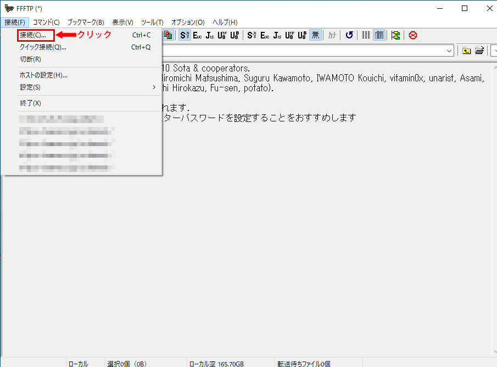Go up to the local parent folder
The height and width of the screenshot is (367, 497).
point(466,51)
